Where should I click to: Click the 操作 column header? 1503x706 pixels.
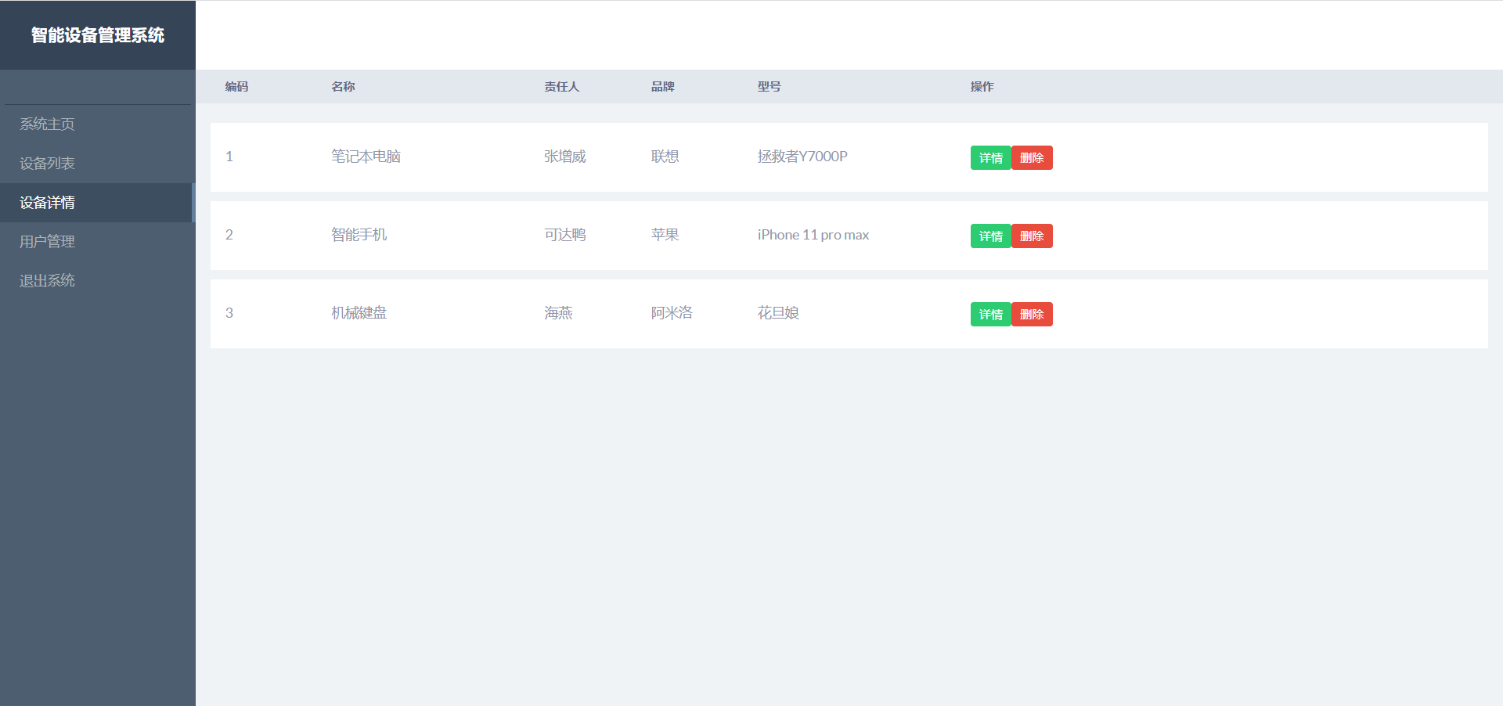(x=981, y=87)
